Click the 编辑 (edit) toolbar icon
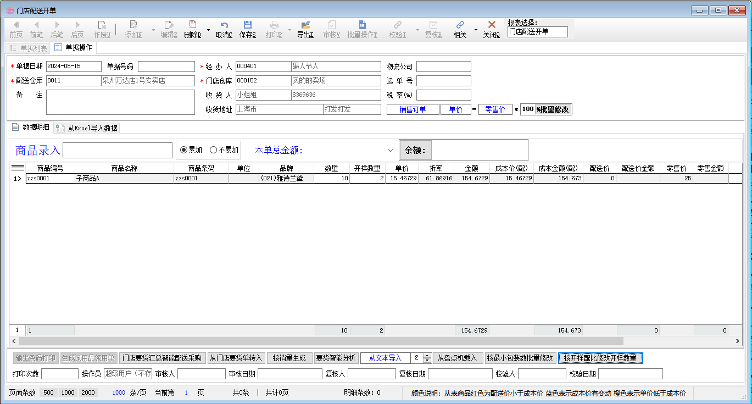752x404 pixels. coord(169,25)
